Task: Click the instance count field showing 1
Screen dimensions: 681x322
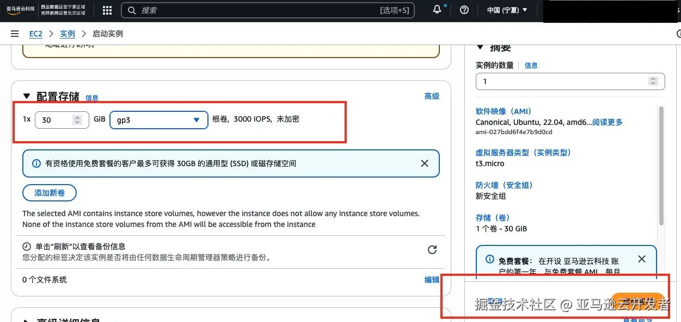Action: (x=570, y=81)
